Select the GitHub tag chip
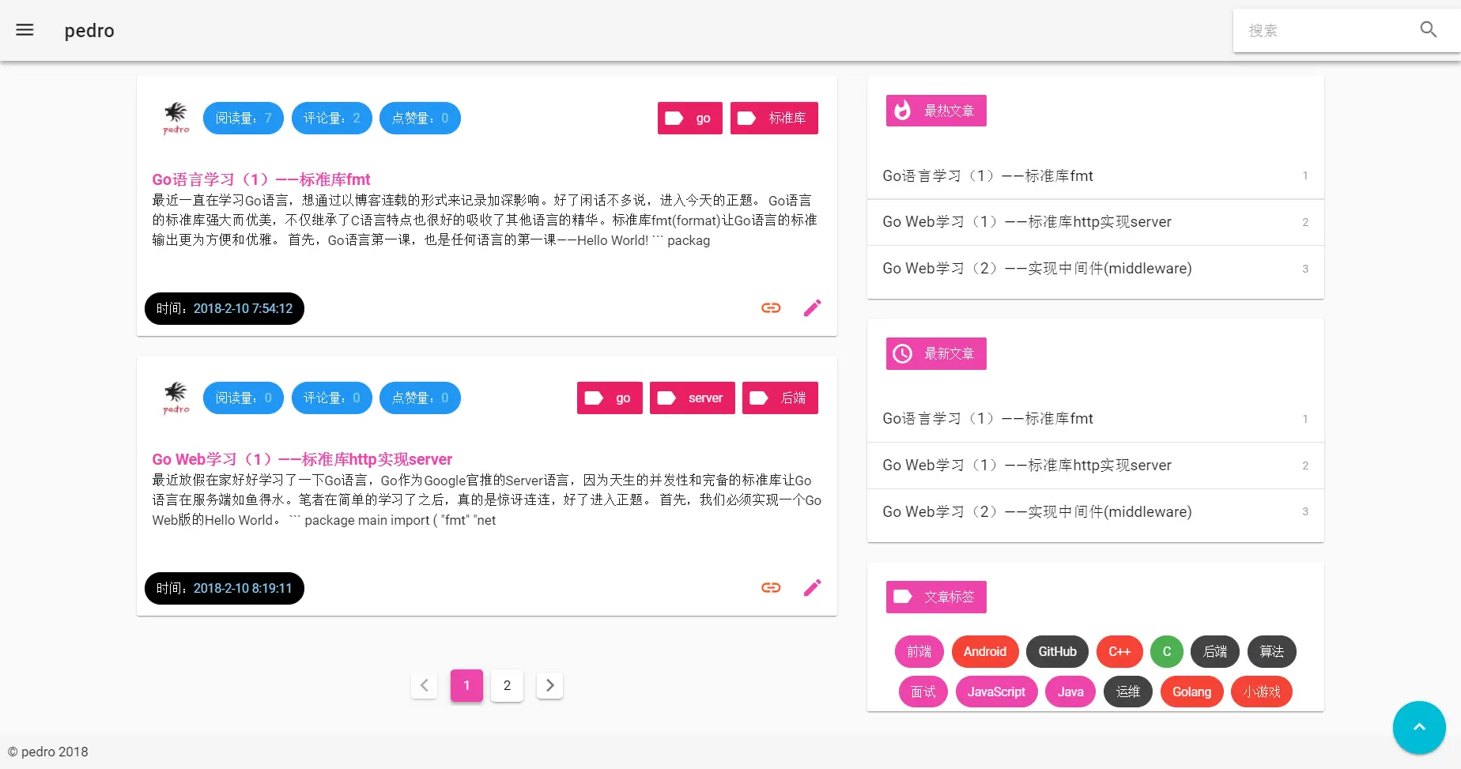The width and height of the screenshot is (1461, 769). [1058, 651]
